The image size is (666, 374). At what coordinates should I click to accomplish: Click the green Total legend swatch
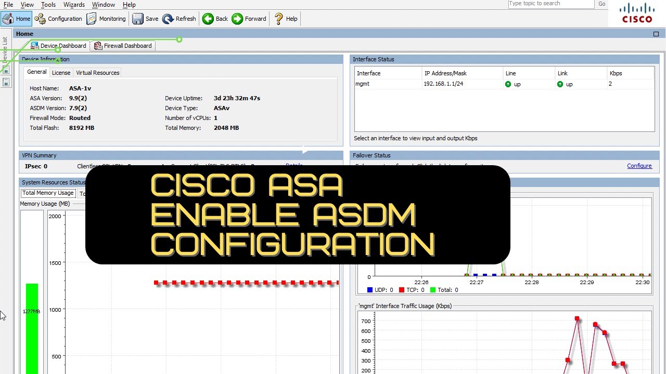pyautogui.click(x=432, y=290)
